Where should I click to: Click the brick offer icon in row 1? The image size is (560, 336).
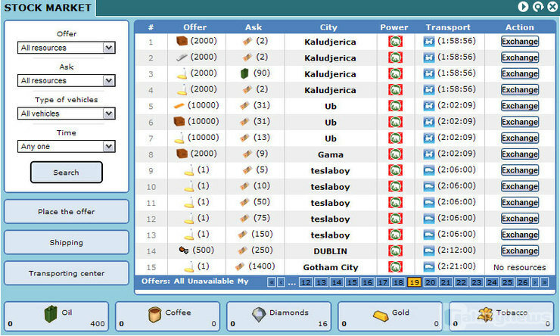coord(182,41)
